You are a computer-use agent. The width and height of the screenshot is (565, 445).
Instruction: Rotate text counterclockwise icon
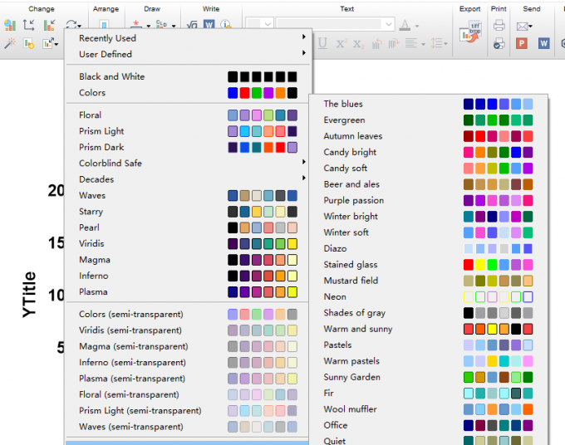point(376,43)
